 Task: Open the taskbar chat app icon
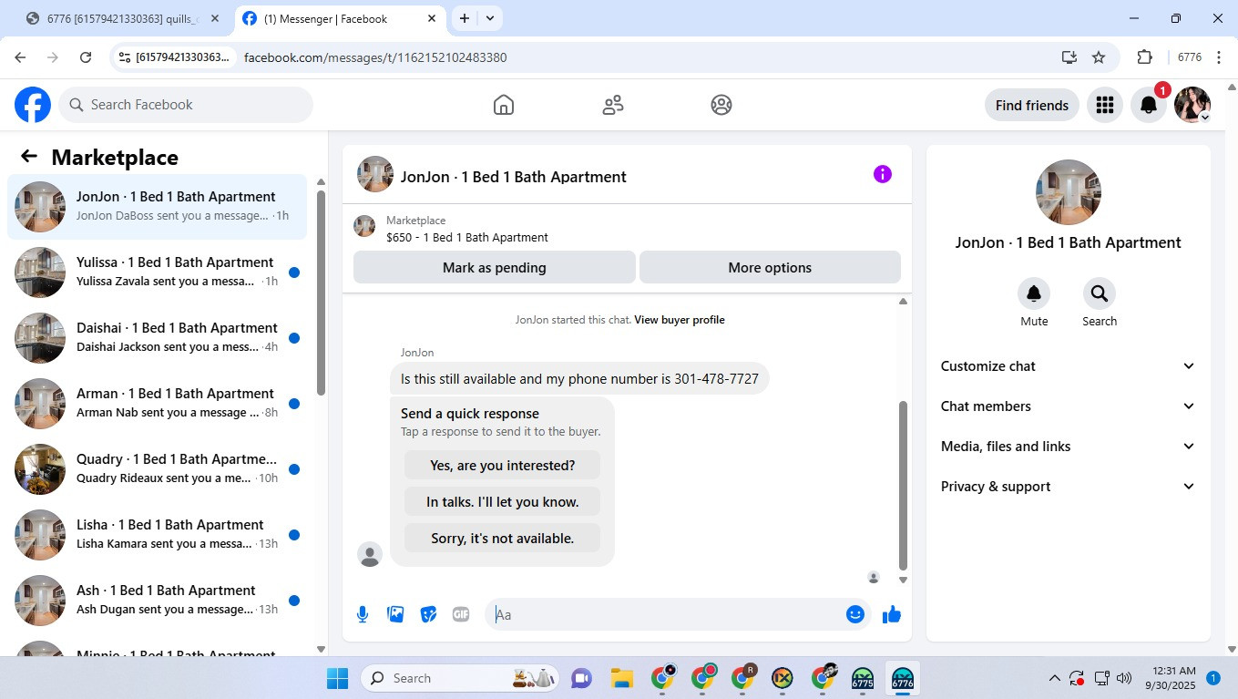[x=581, y=679]
